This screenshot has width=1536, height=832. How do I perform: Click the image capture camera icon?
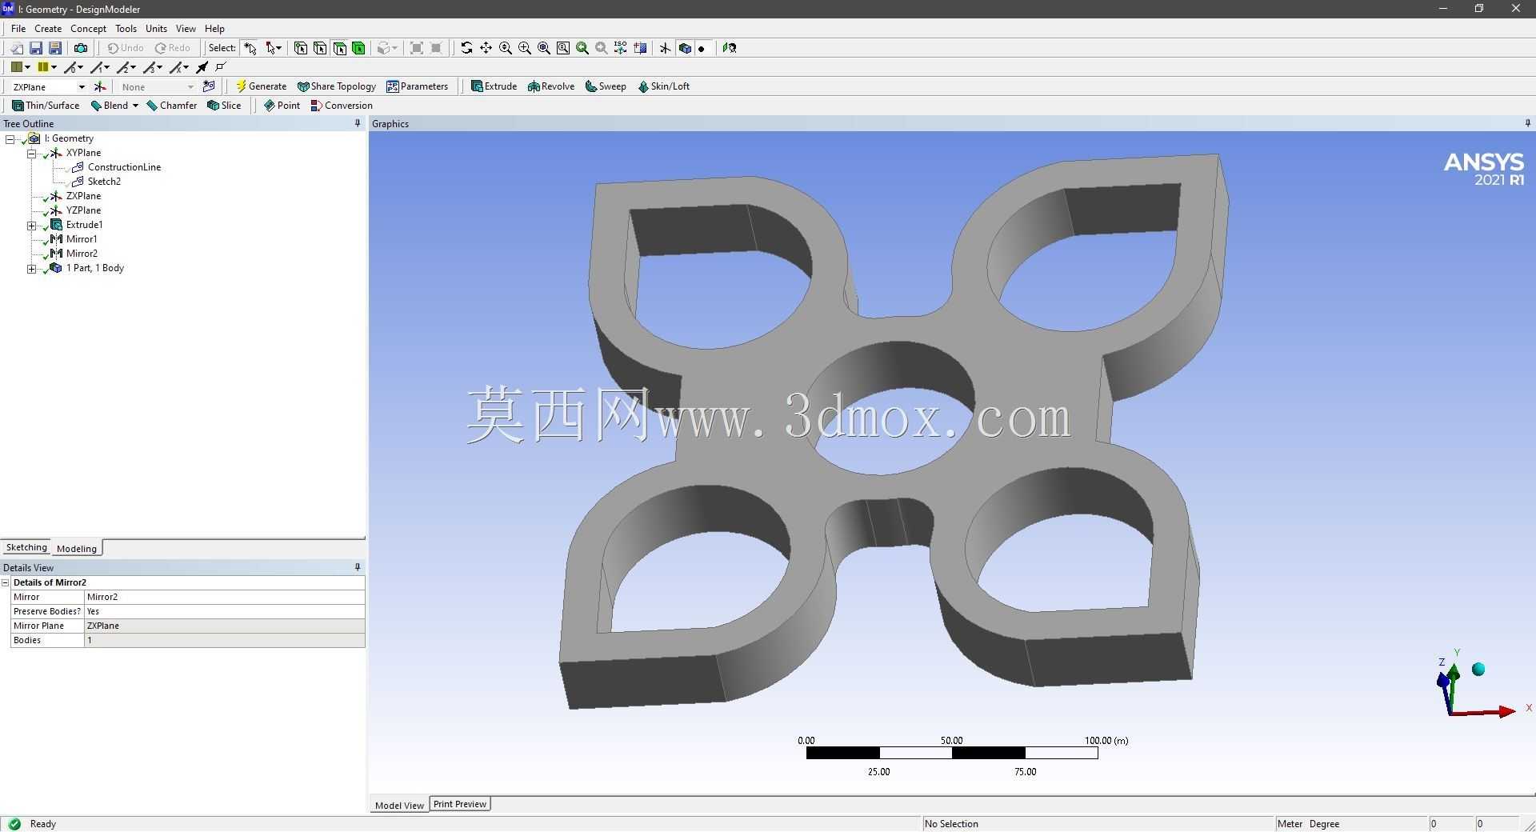point(81,48)
